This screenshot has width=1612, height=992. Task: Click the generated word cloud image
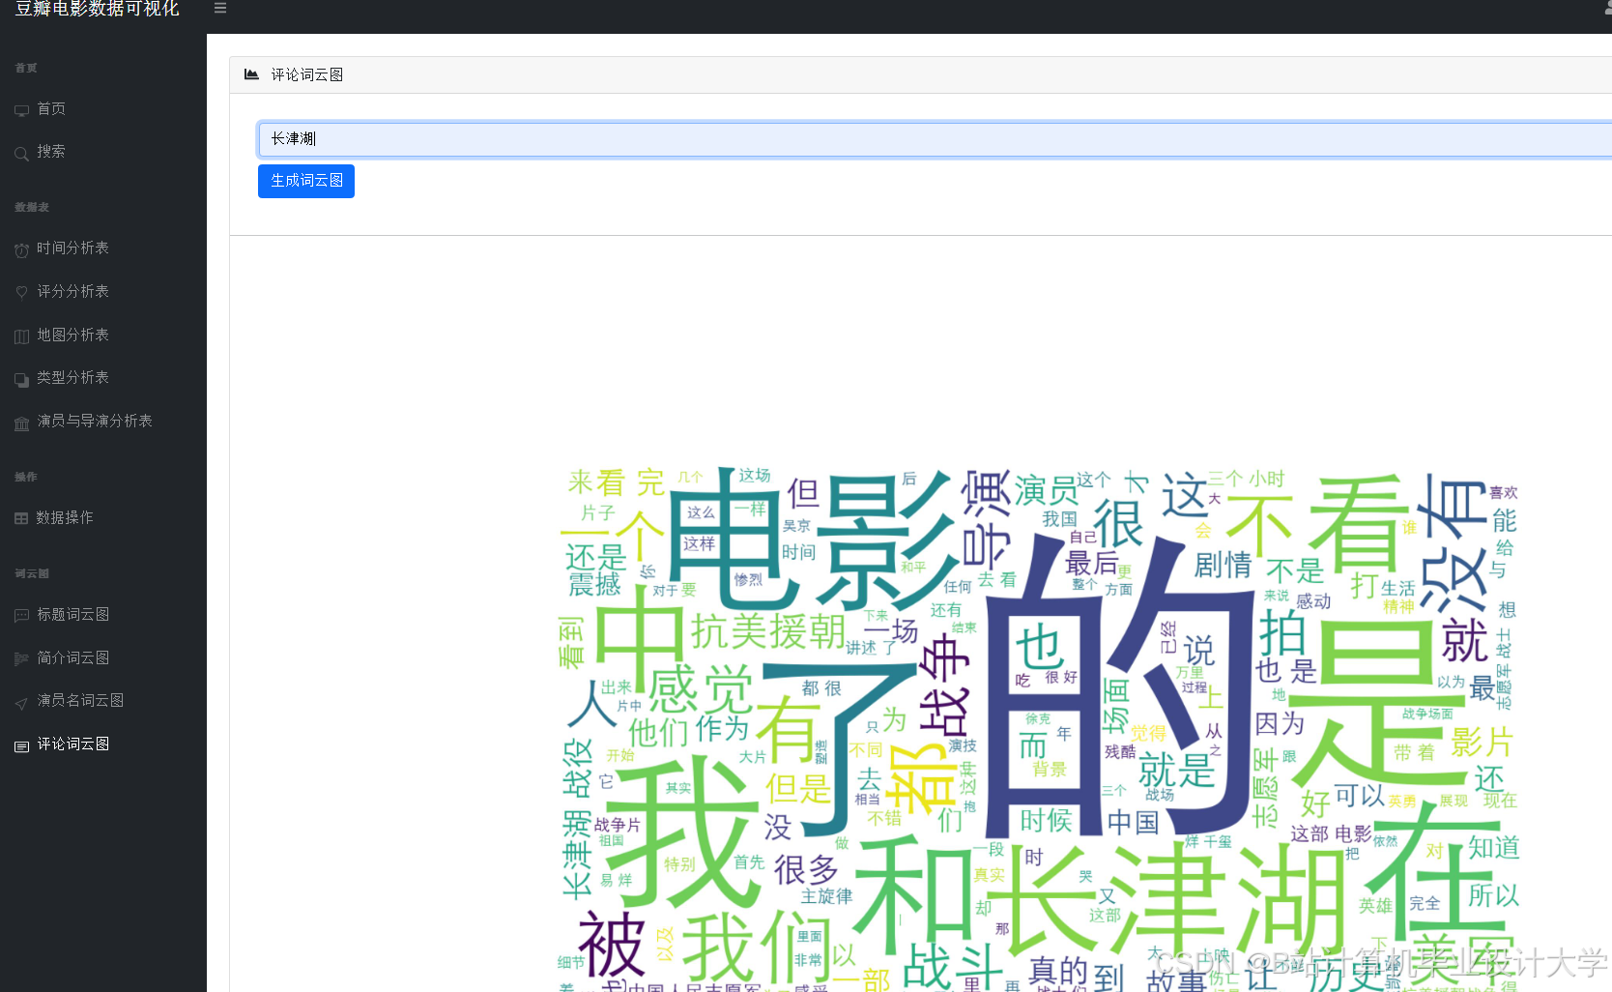pyautogui.click(x=1039, y=730)
